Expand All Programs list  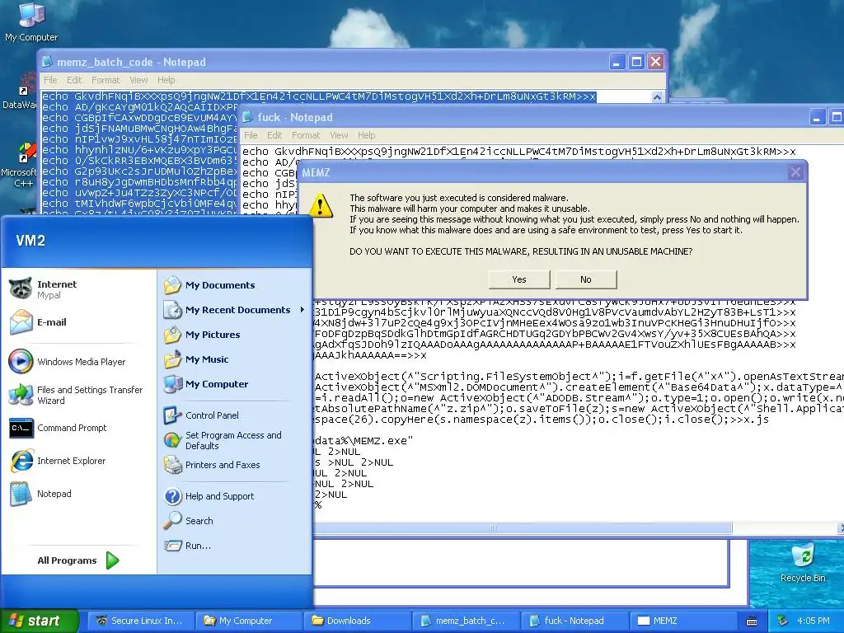[x=78, y=560]
